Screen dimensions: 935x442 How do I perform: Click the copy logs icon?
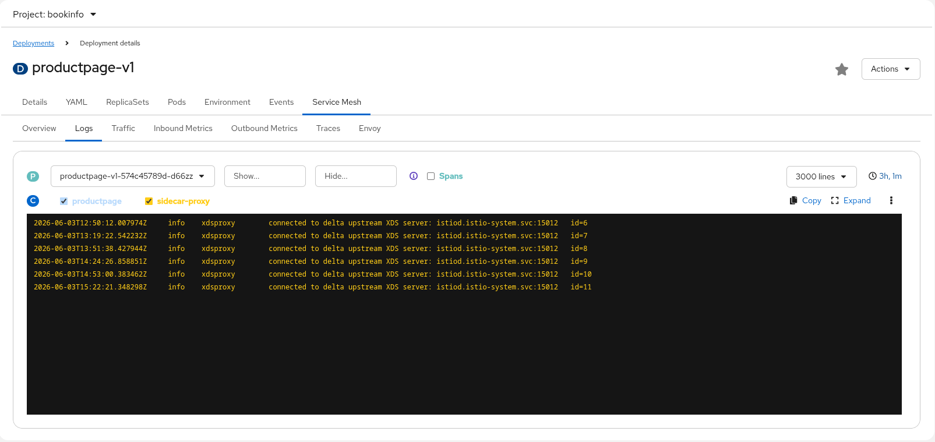coord(793,200)
